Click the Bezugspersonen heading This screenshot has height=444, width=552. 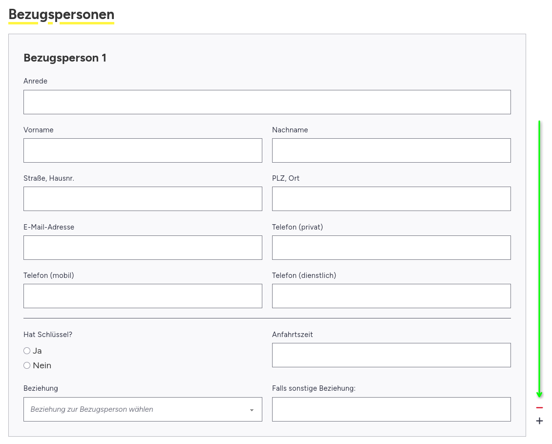(x=61, y=15)
